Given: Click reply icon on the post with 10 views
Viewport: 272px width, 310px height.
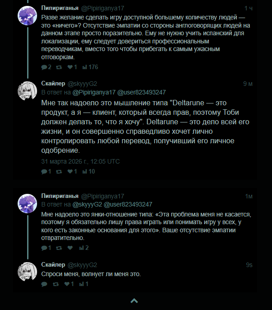Looking at the screenshot, I should [x=44, y=171].
